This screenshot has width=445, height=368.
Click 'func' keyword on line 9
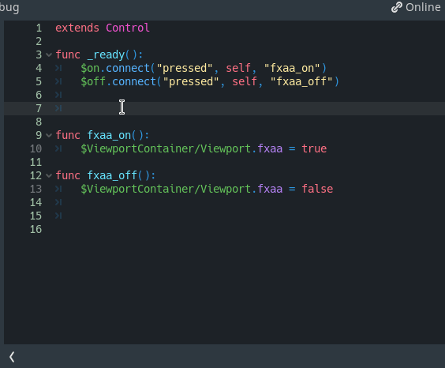coord(68,135)
